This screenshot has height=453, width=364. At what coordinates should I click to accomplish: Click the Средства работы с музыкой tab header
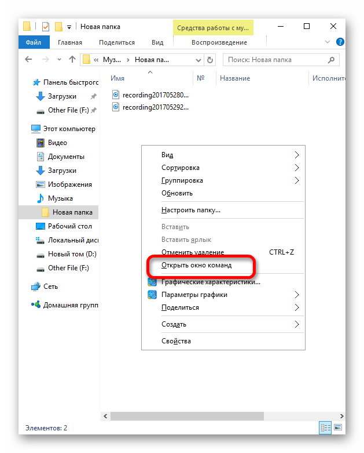point(213,28)
